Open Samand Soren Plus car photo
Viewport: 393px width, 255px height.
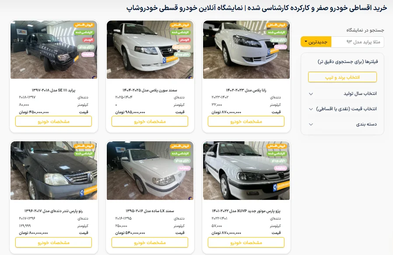pyautogui.click(x=150, y=49)
